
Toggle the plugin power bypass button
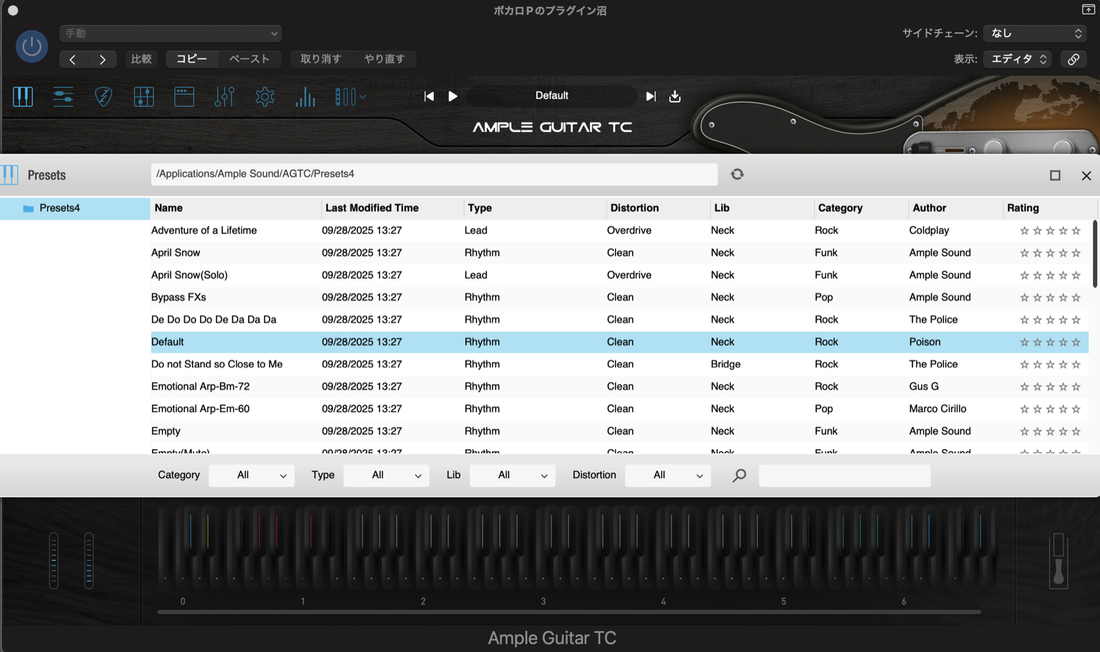coord(32,47)
